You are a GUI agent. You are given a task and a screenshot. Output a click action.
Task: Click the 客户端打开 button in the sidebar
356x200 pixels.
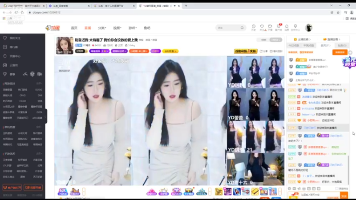point(12,188)
